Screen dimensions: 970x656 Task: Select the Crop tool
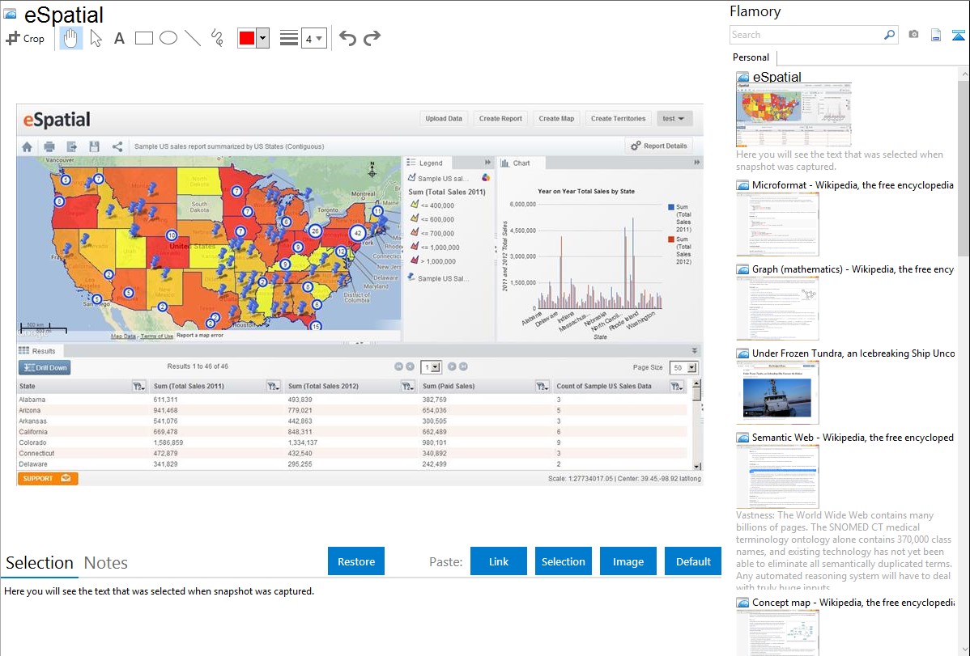coord(25,38)
